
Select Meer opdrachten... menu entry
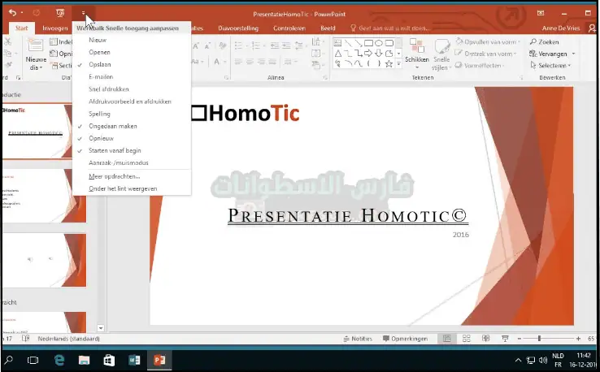(114, 175)
